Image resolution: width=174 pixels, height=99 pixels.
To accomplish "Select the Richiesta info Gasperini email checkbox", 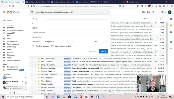I will pos(32,71).
